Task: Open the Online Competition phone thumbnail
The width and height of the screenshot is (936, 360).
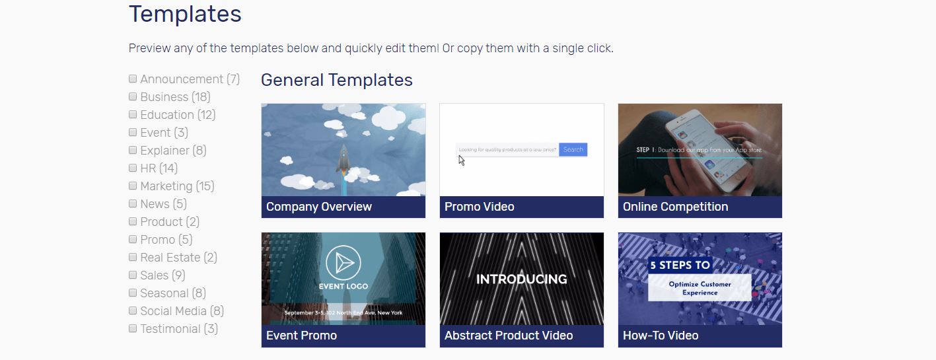Action: [700, 150]
